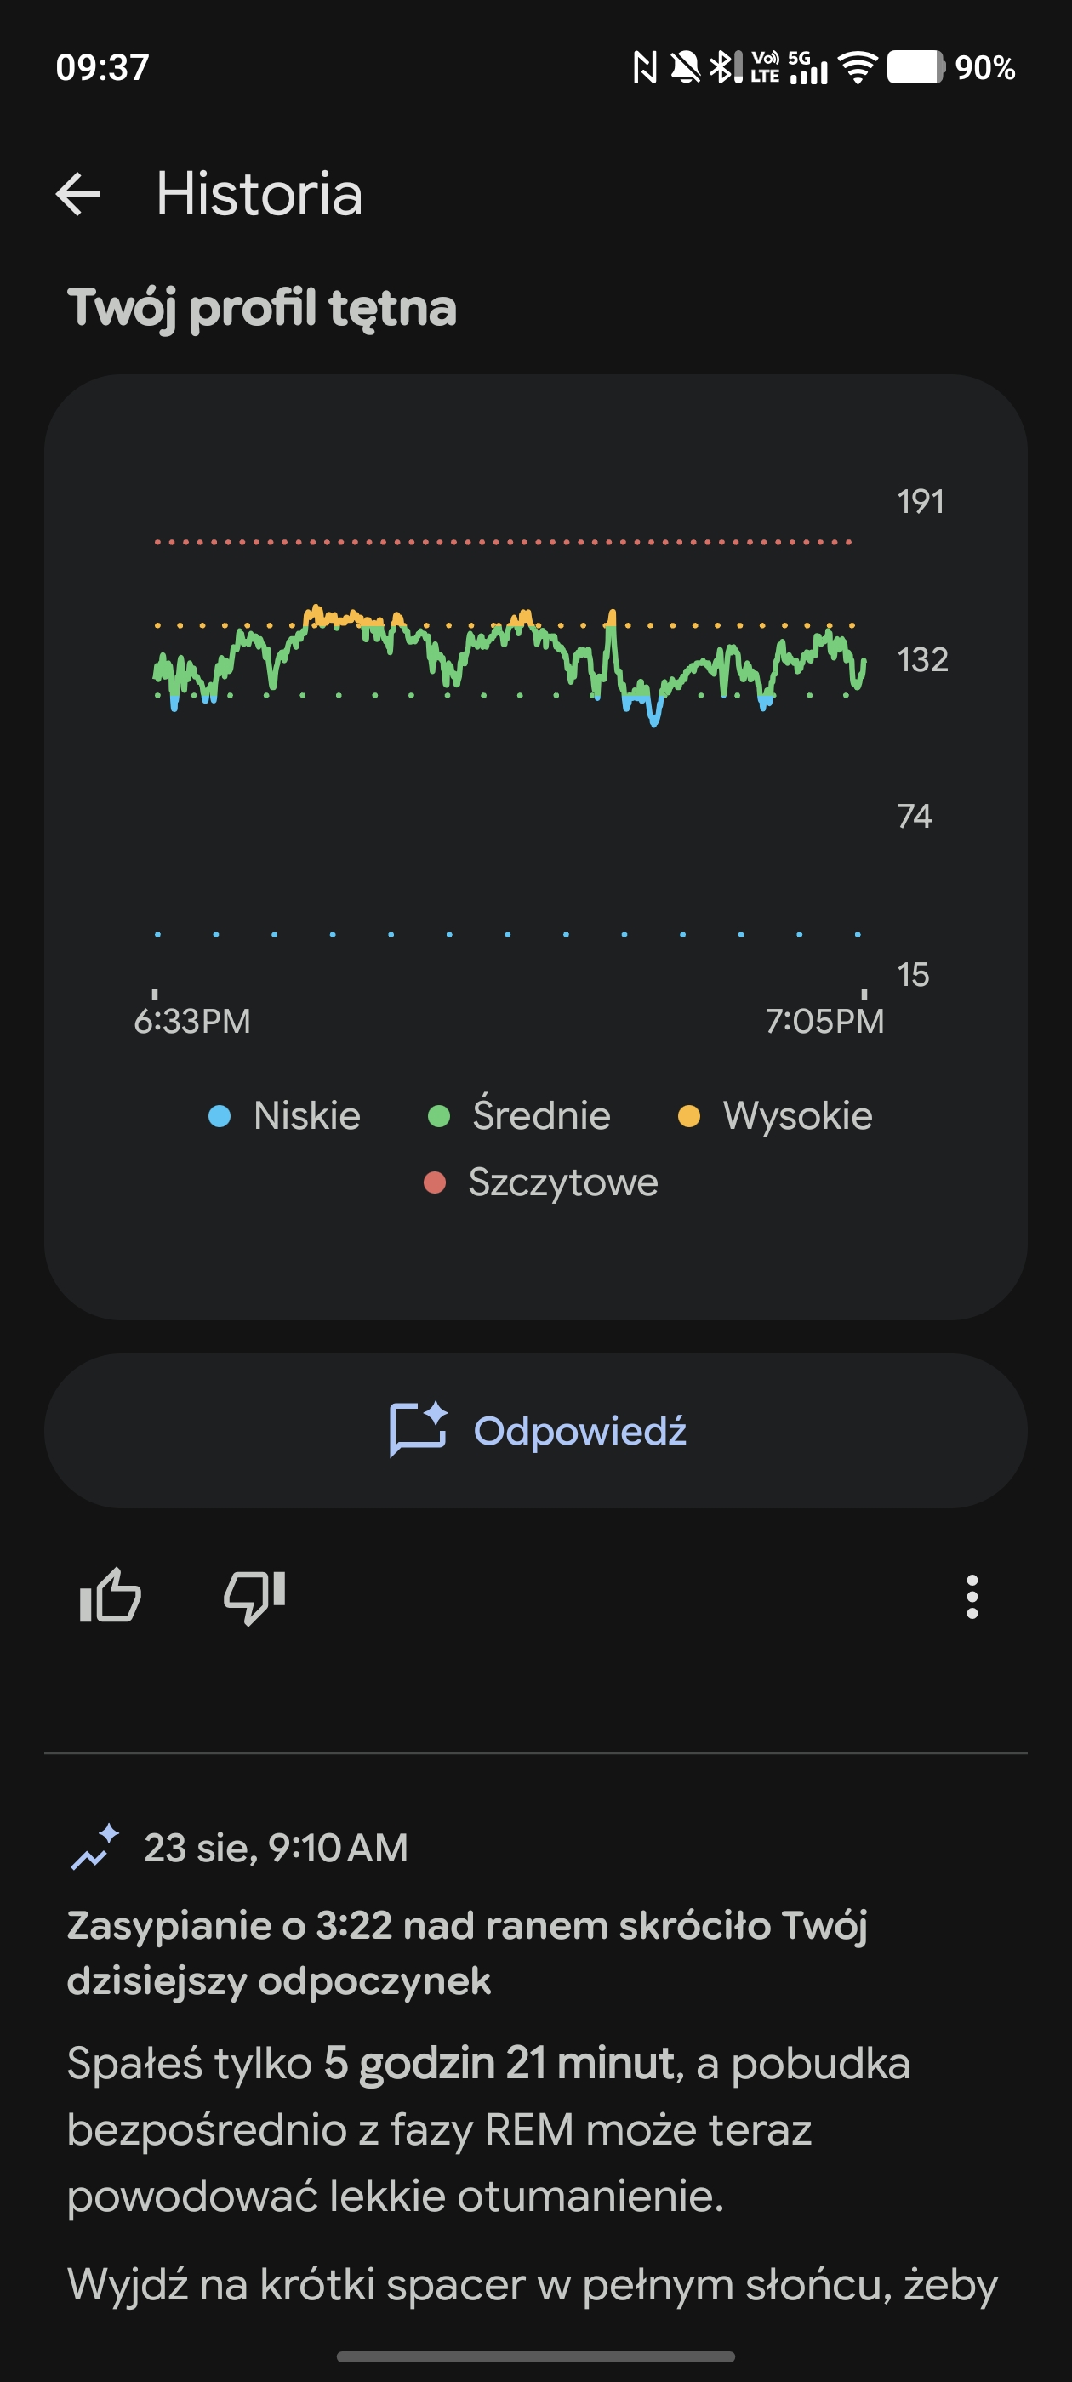This screenshot has height=2382, width=1072.
Task: Tap the Odpowiedź button
Action: coord(535,1431)
